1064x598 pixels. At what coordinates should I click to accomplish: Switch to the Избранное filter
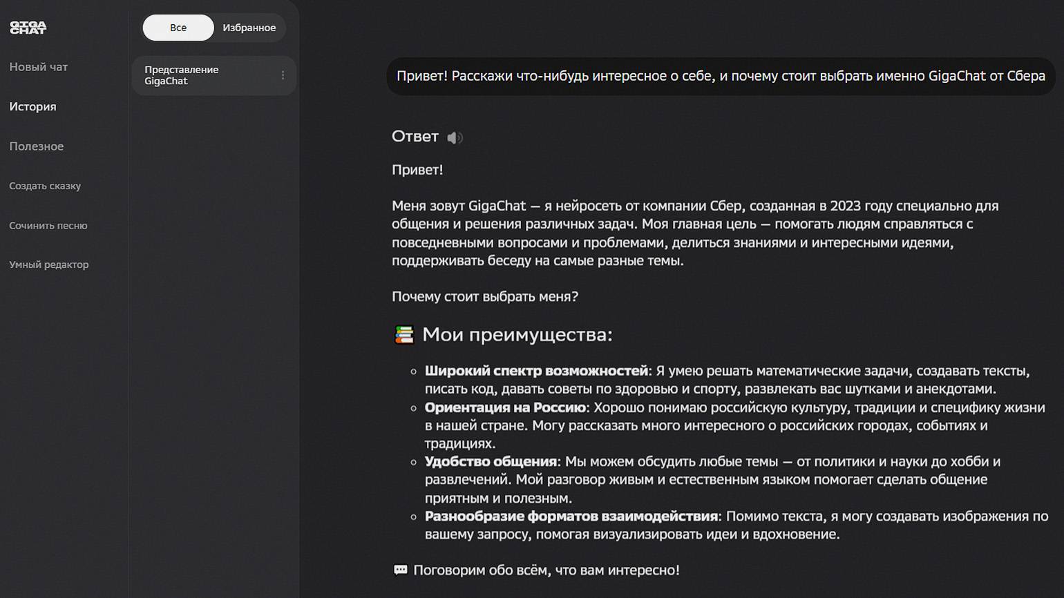coord(249,28)
